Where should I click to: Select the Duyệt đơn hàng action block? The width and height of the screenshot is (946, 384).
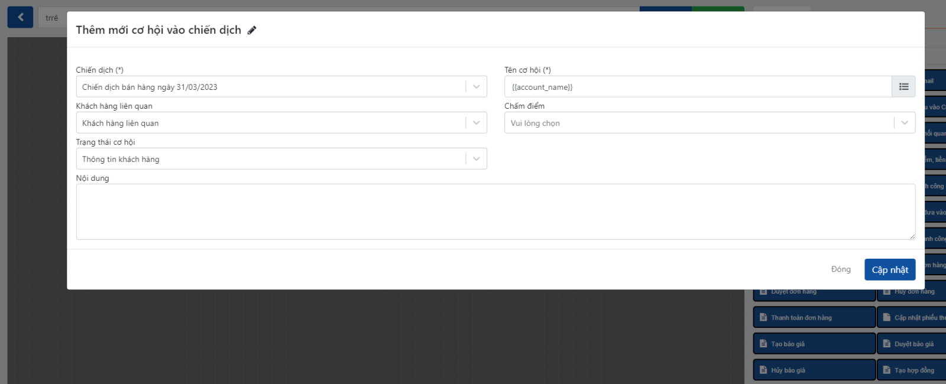click(x=814, y=294)
